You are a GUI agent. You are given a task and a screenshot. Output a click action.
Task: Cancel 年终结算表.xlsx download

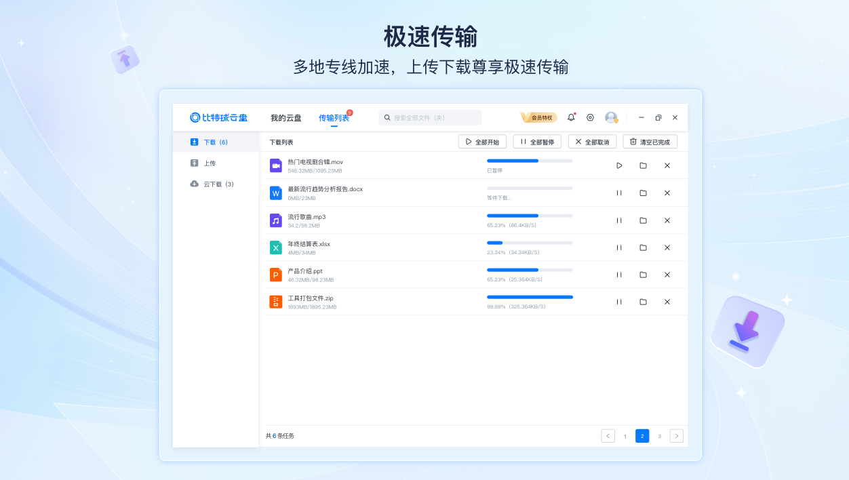click(x=667, y=247)
